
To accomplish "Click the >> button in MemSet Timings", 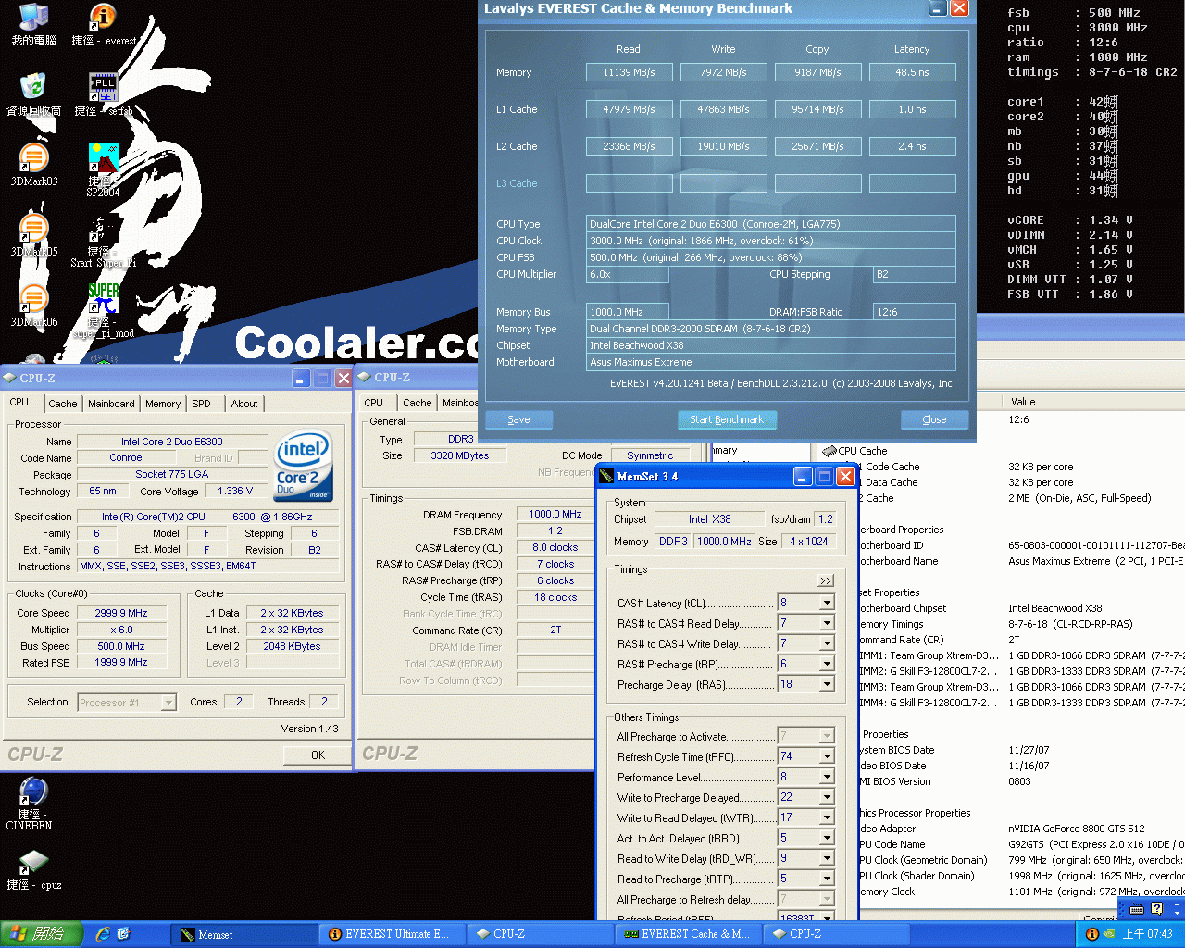I will [x=826, y=580].
